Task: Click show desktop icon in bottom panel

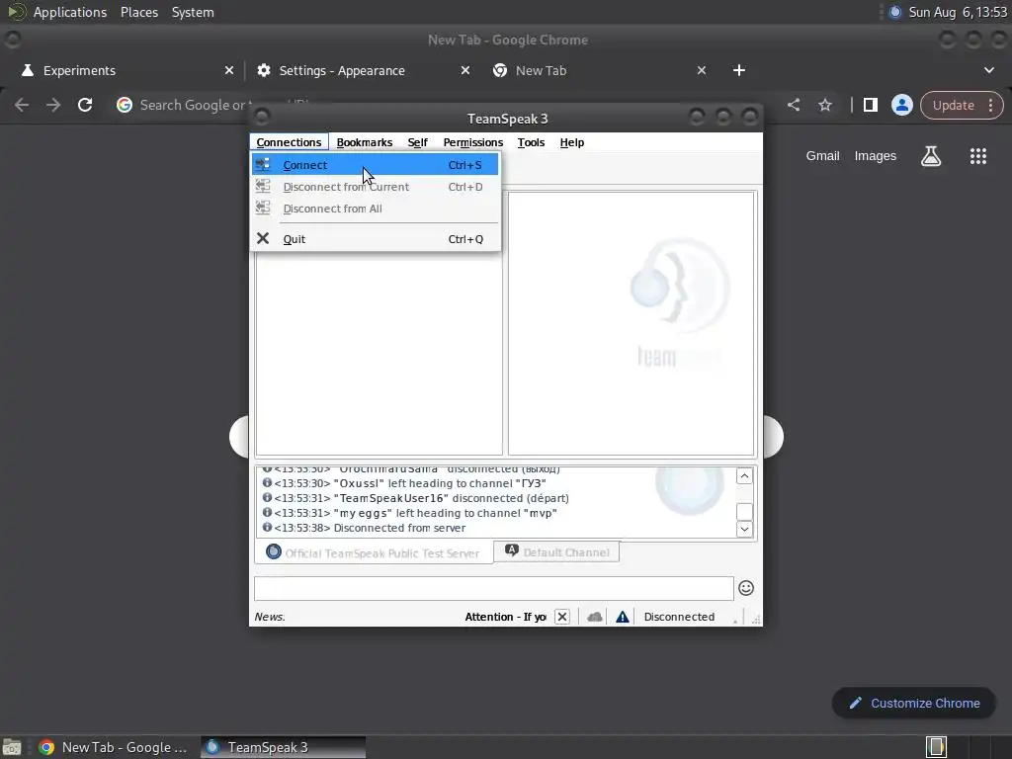Action: coord(12,747)
